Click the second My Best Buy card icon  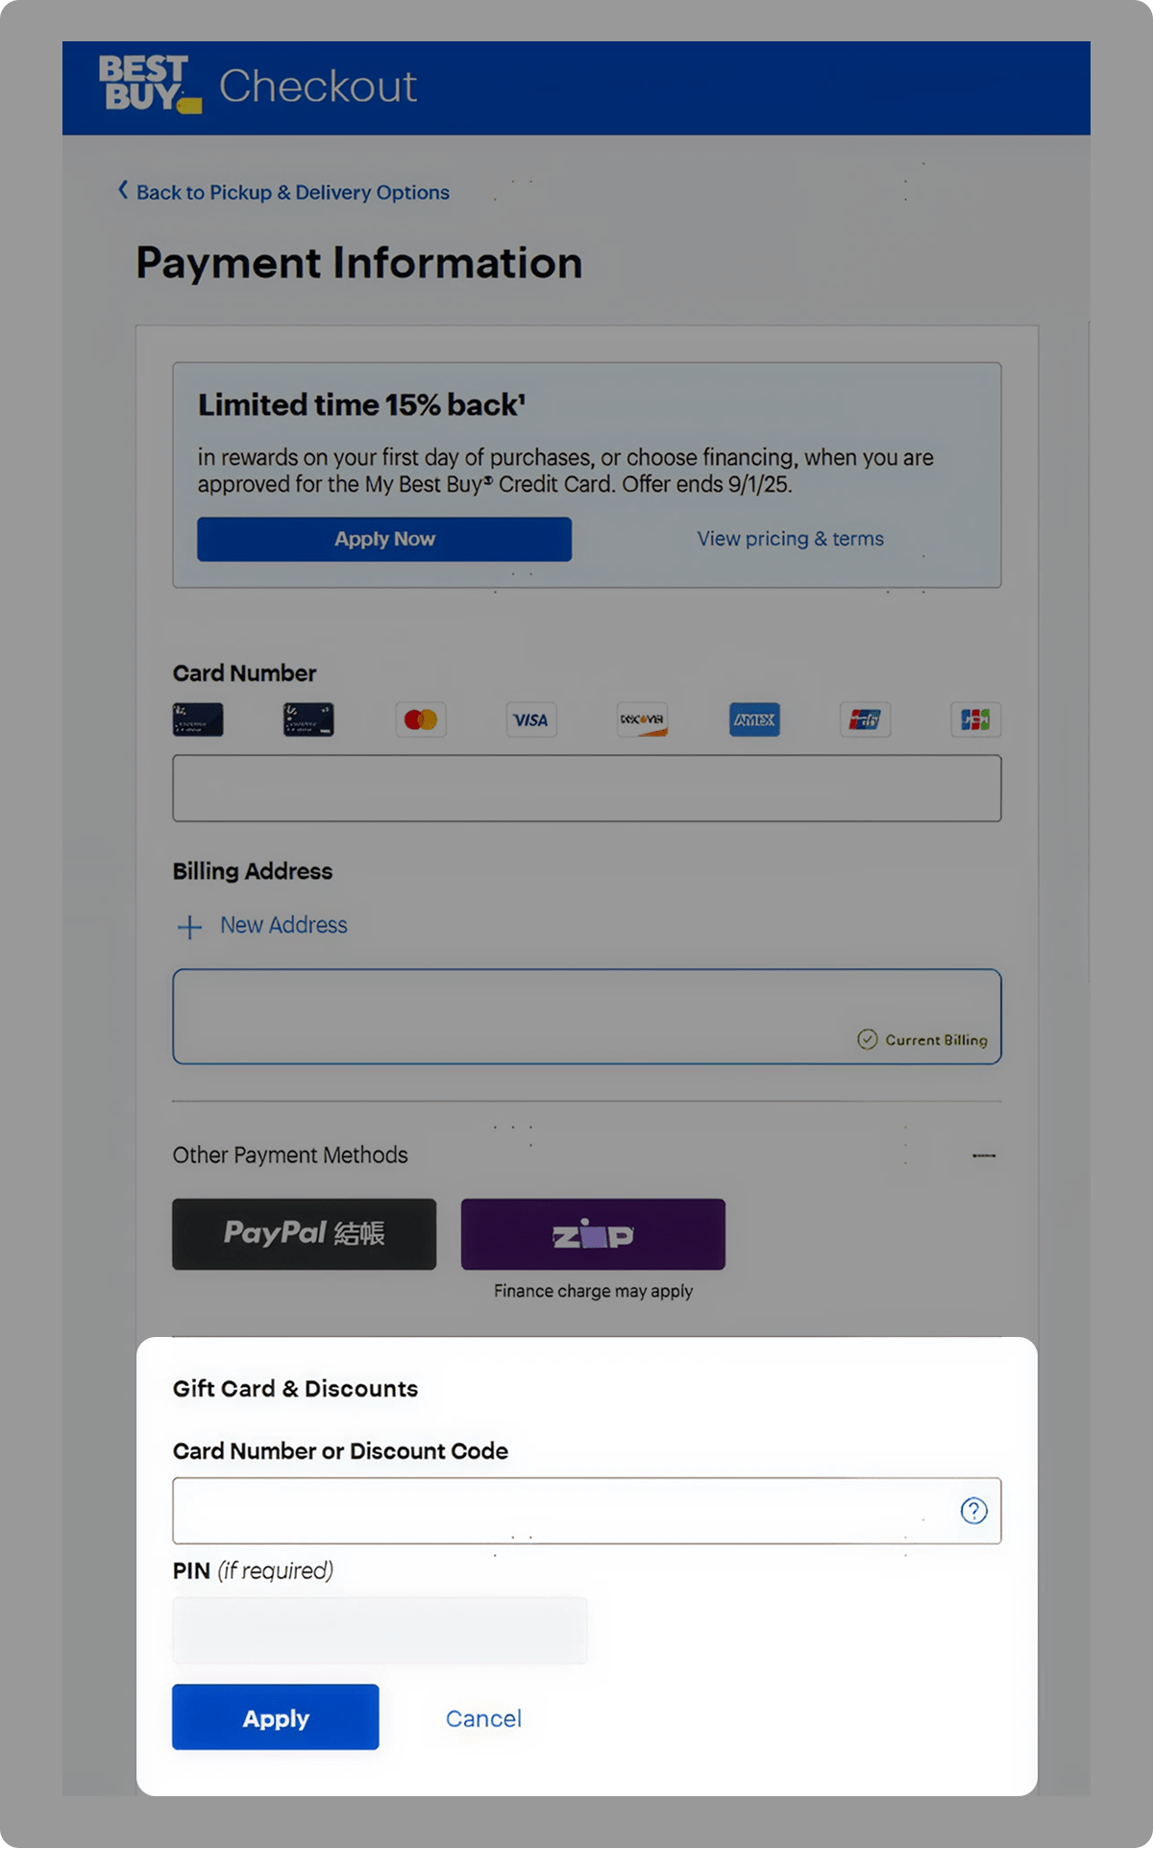308,719
